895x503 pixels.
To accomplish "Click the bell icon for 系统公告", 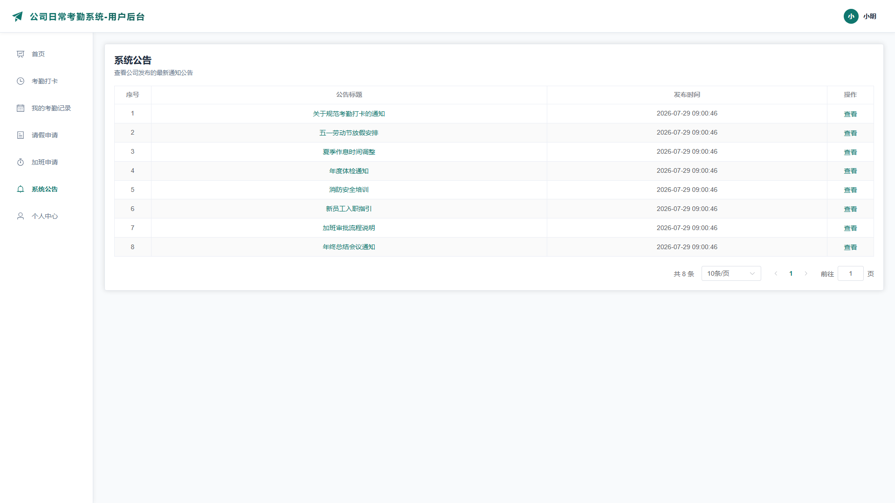I will coord(21,189).
